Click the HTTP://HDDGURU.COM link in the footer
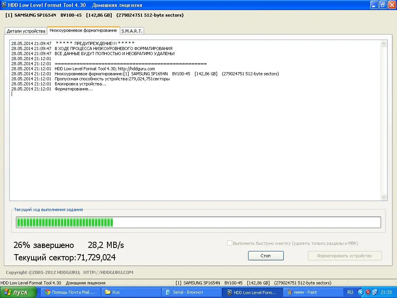 pyautogui.click(x=108, y=272)
